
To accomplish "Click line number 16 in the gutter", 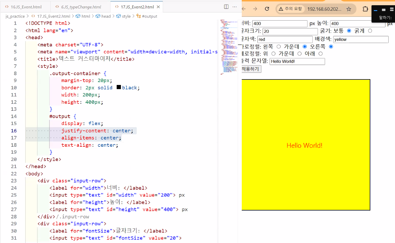I will coord(14,131).
